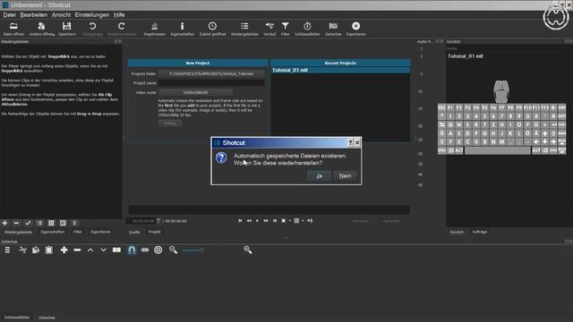Show the Zeitachse timeline from toolbar
This screenshot has width=573, height=322.
333,29
